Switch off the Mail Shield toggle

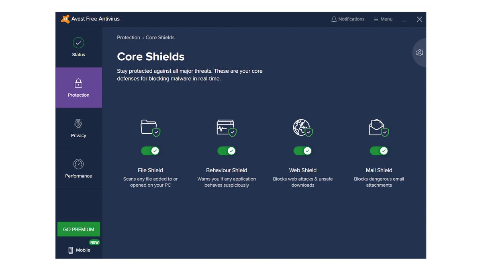[x=379, y=151]
